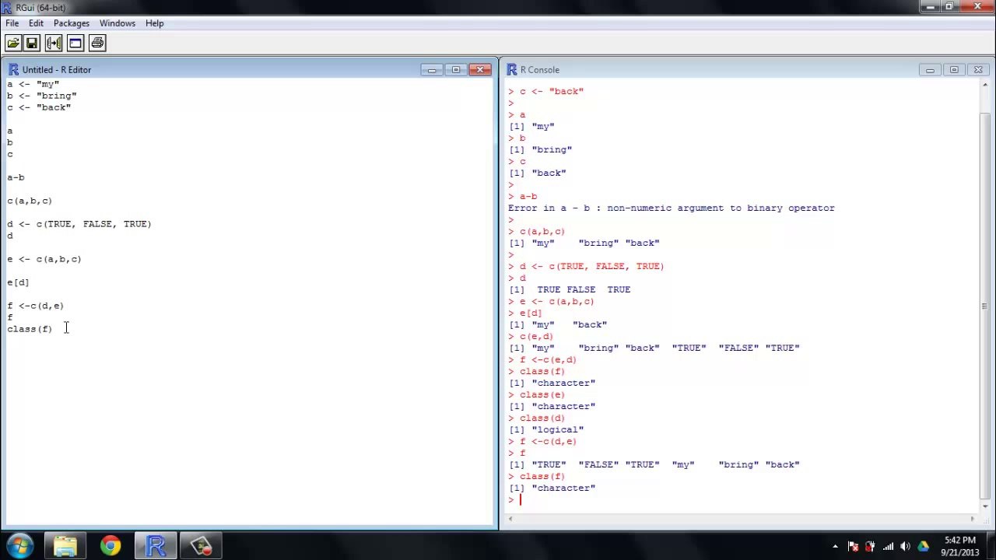
Task: Click editor line c(a,b,c)
Action: (30, 201)
